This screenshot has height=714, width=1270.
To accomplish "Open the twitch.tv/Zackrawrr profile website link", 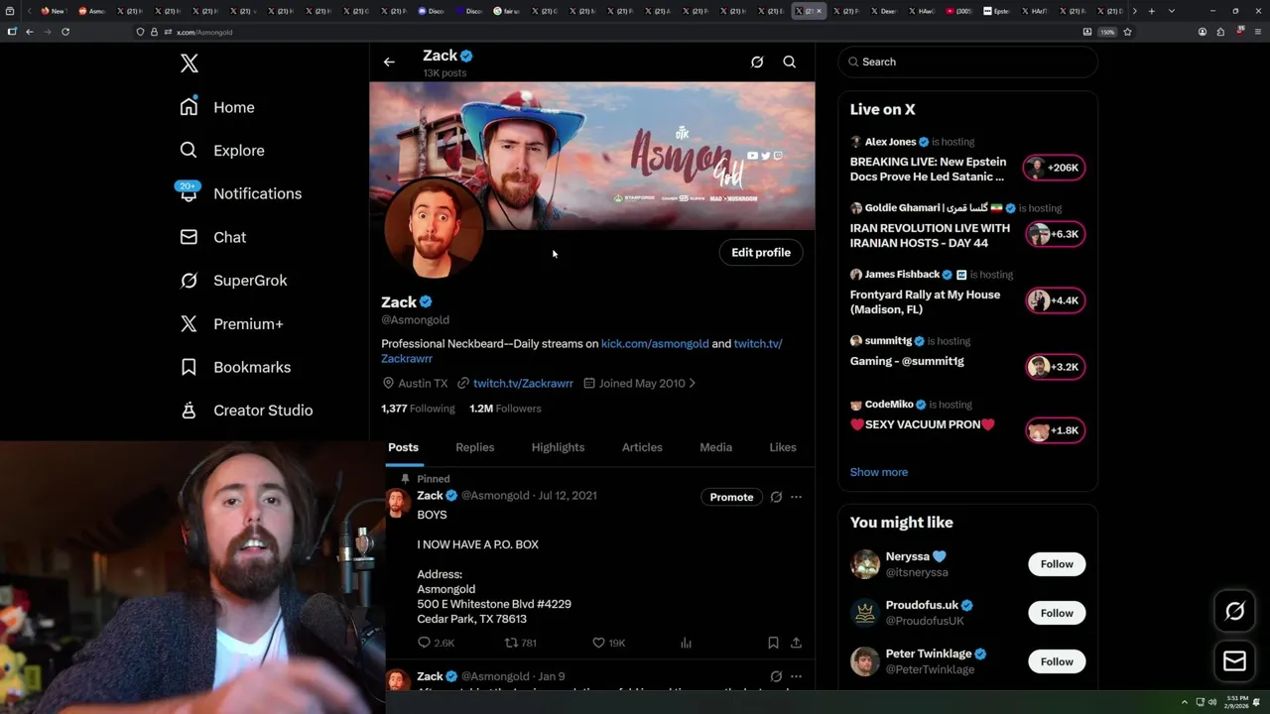I will pyautogui.click(x=523, y=383).
